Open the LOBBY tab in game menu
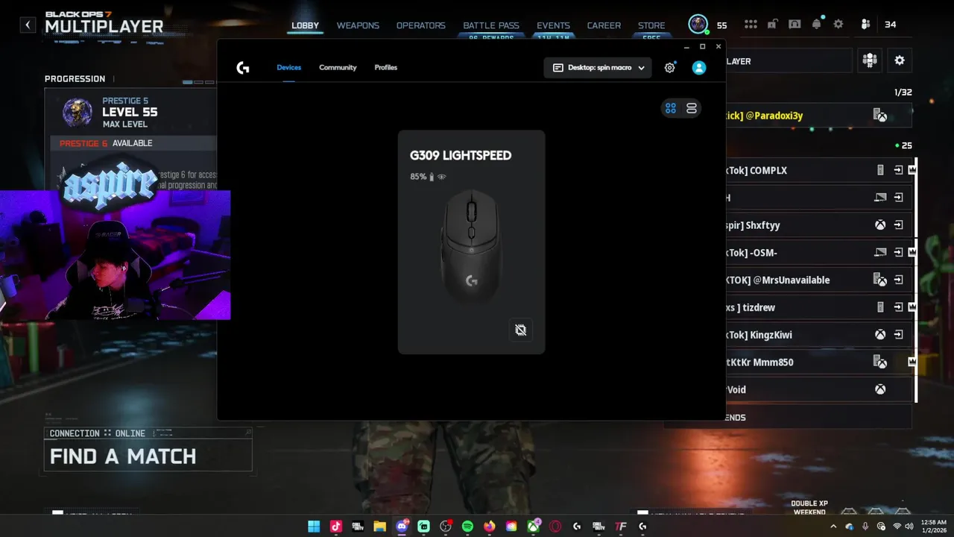This screenshot has height=537, width=954. coord(305,25)
